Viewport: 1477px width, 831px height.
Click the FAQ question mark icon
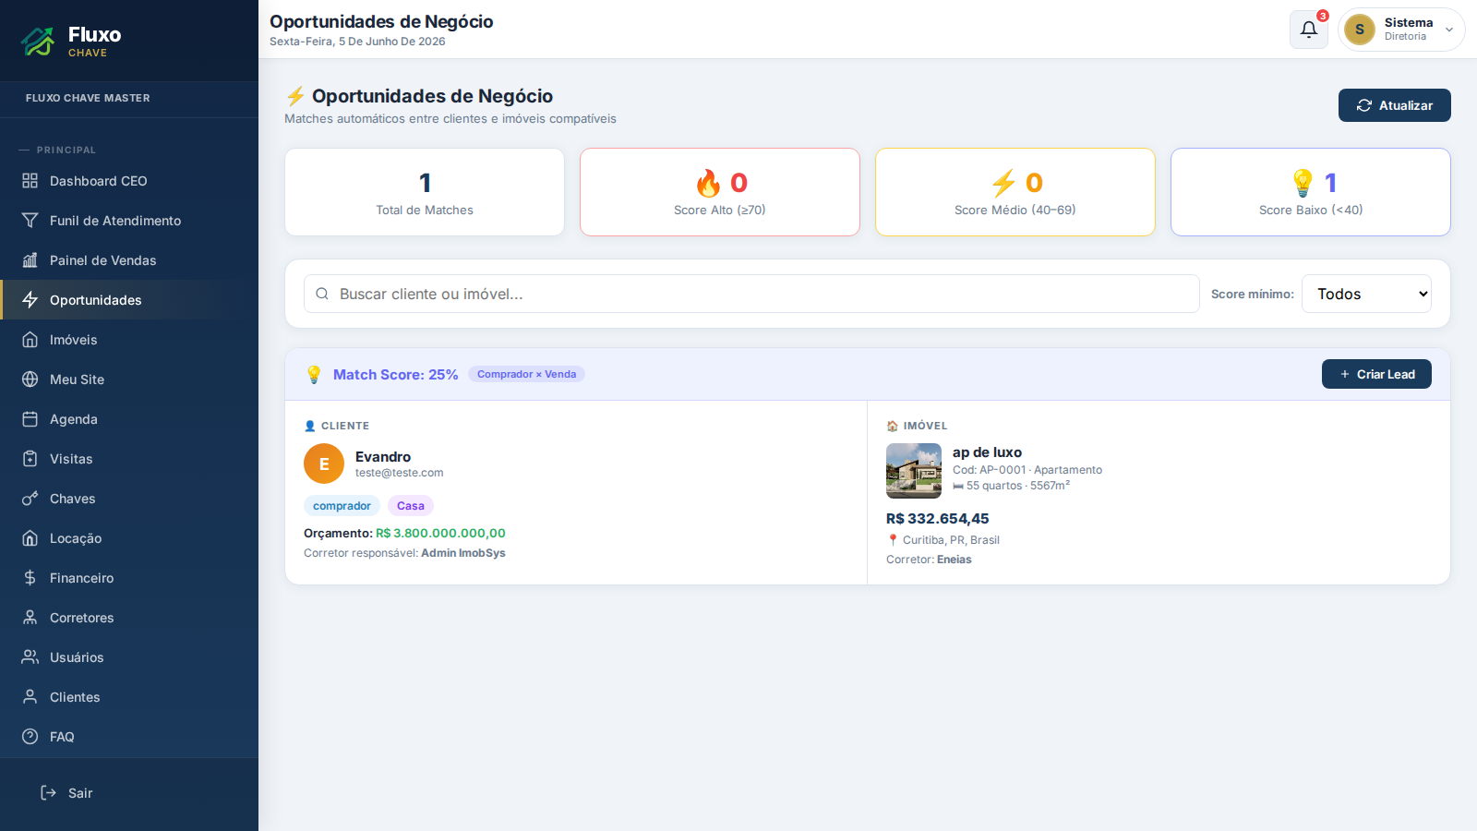30,737
